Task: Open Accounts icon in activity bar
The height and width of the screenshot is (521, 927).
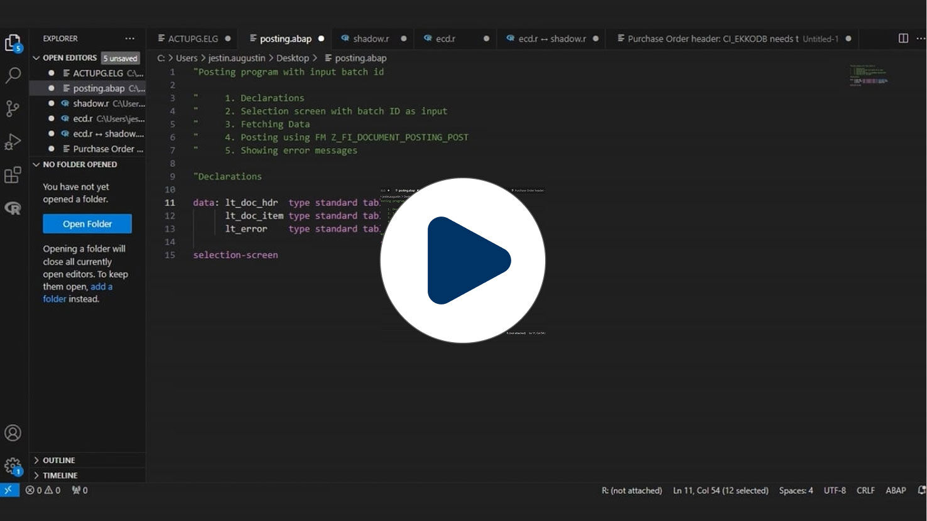Action: (13, 433)
